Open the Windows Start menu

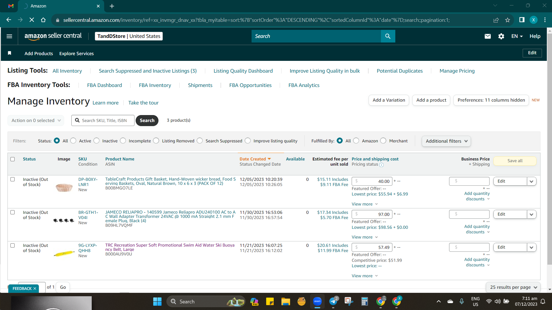157,302
